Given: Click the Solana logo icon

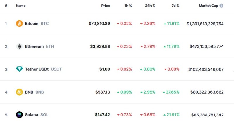Looking at the screenshot, I should [19, 115].
